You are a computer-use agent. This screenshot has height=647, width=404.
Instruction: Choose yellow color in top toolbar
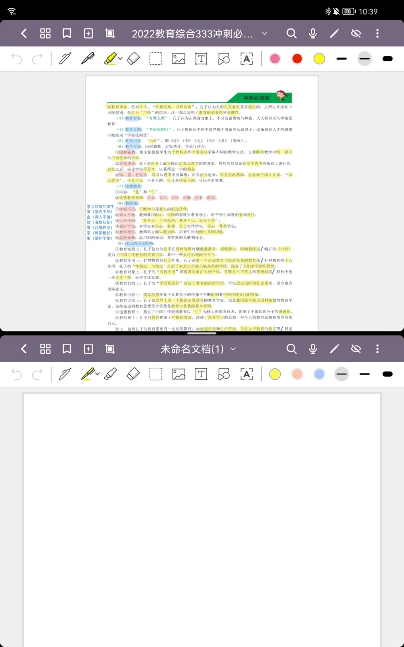click(319, 59)
